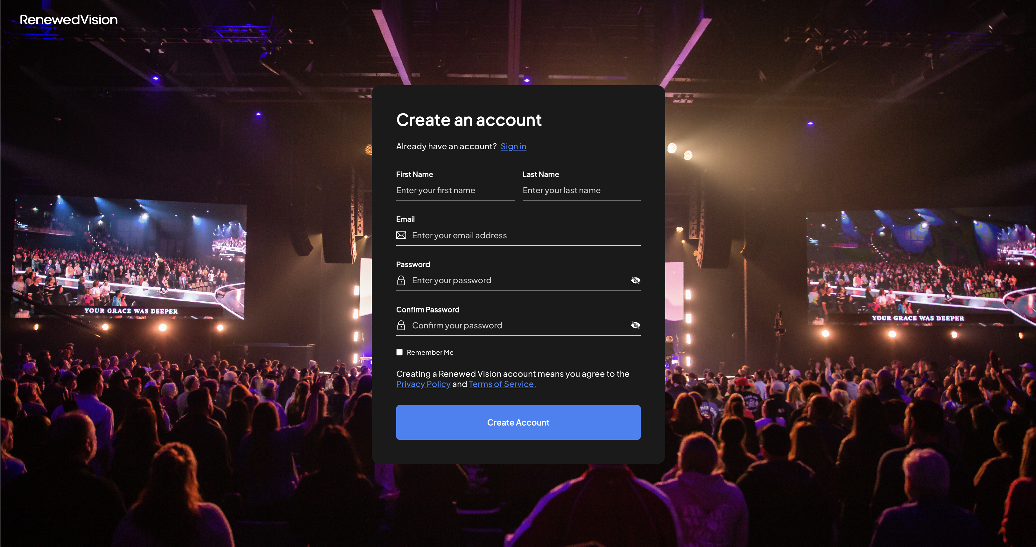The image size is (1036, 547).
Task: Enable the Remember Me checkbox
Action: (399, 352)
